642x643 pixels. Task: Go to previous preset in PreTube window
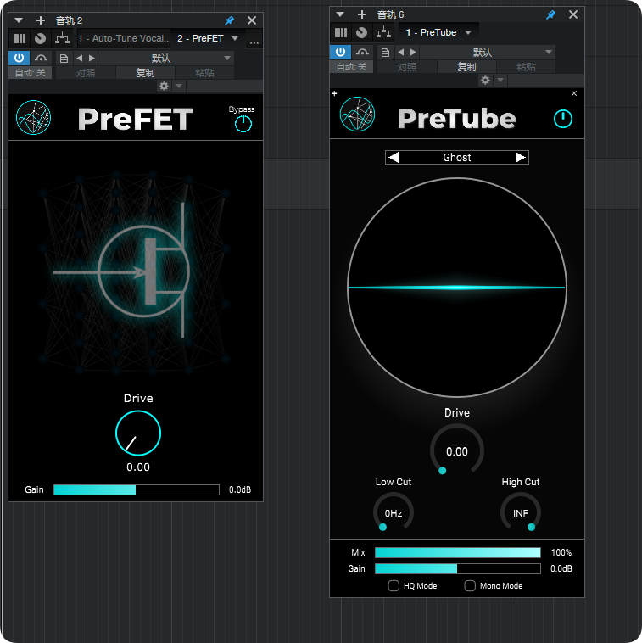401,53
